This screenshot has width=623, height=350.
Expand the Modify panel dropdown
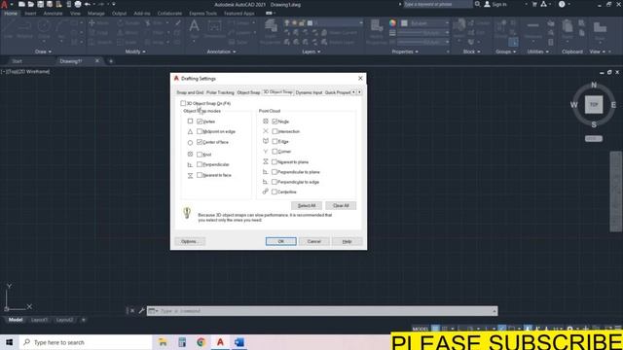click(x=135, y=52)
